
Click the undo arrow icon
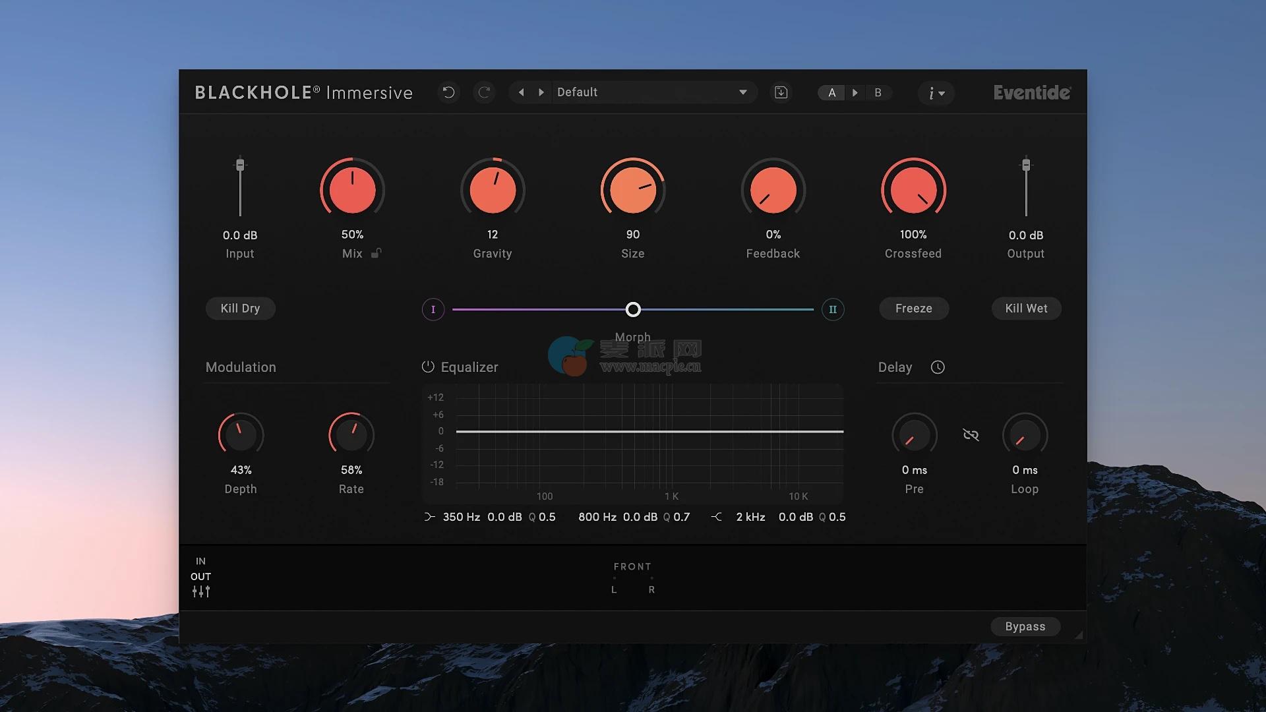448,92
